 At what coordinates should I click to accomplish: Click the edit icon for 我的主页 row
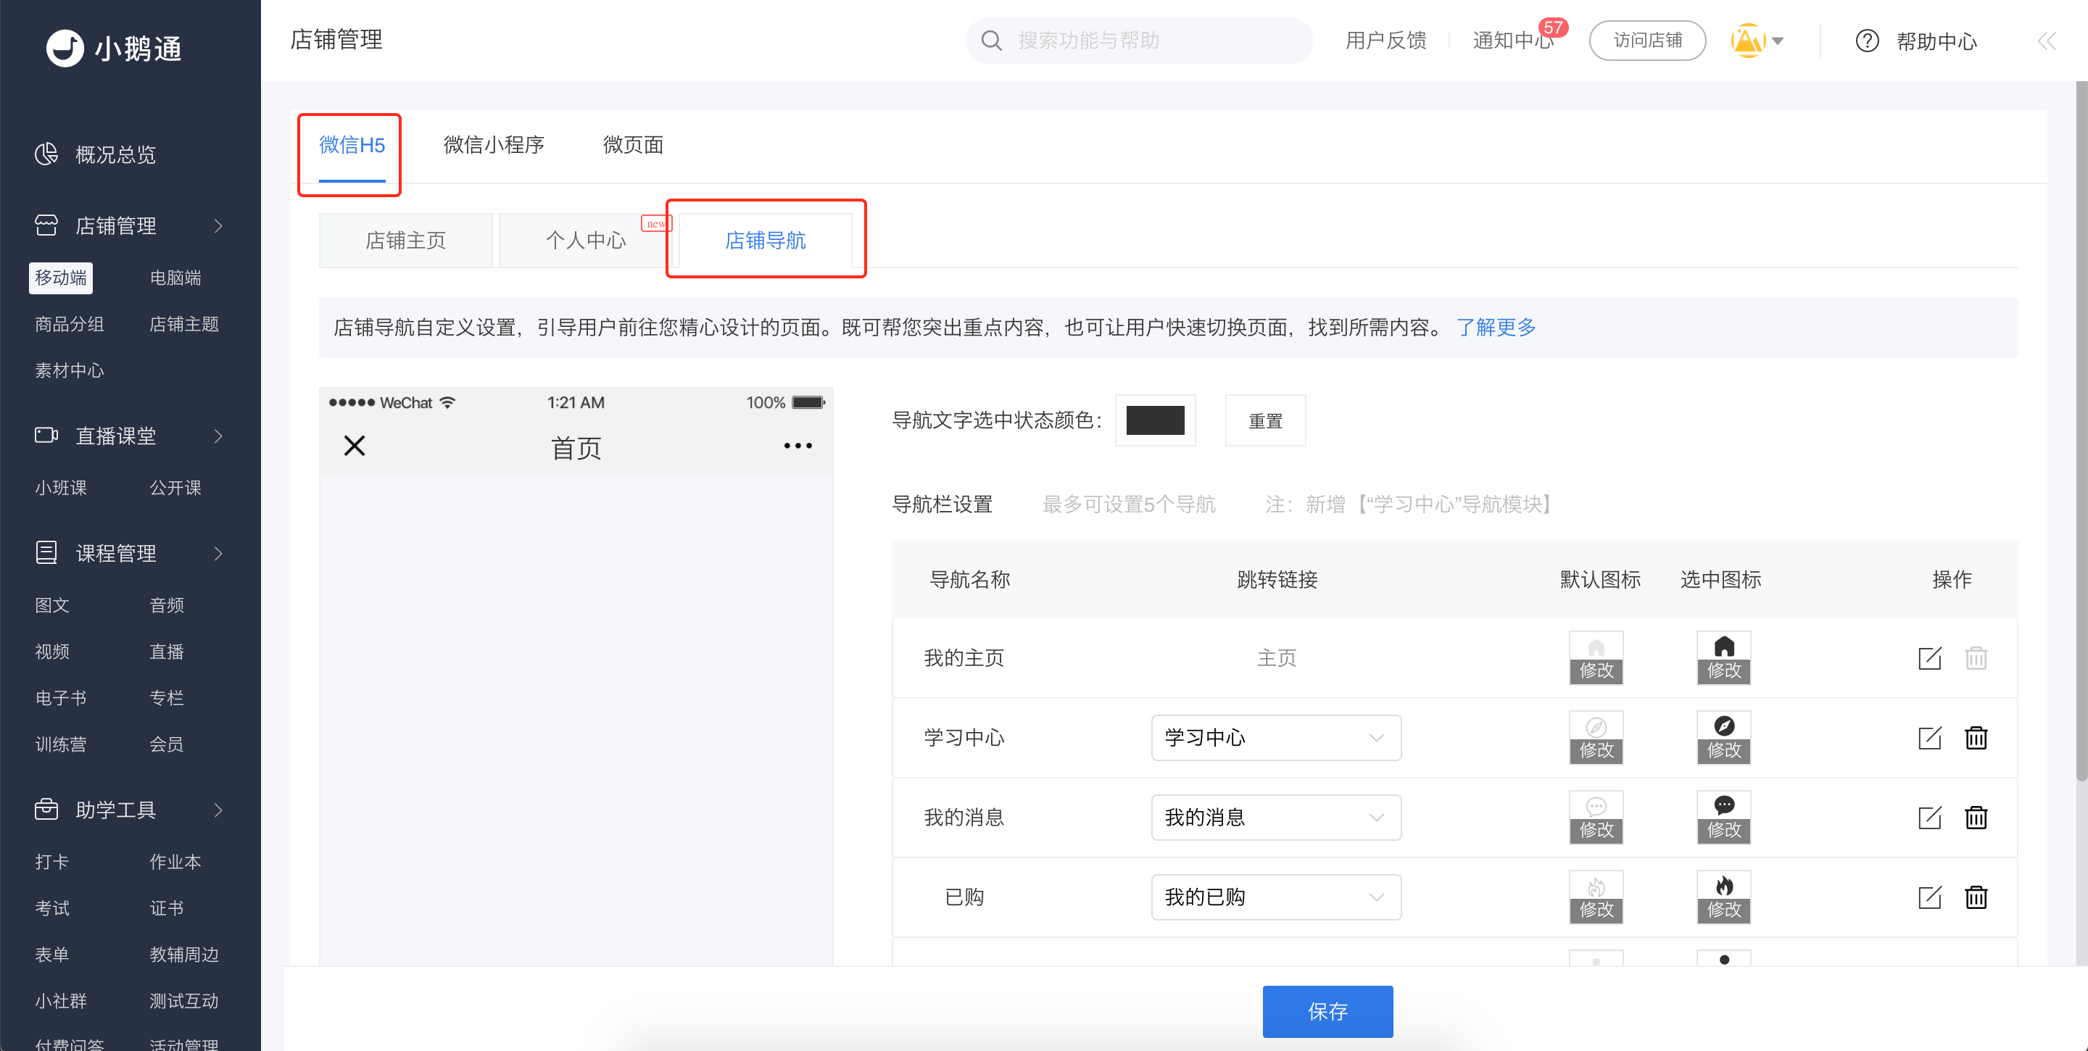pyautogui.click(x=1929, y=658)
